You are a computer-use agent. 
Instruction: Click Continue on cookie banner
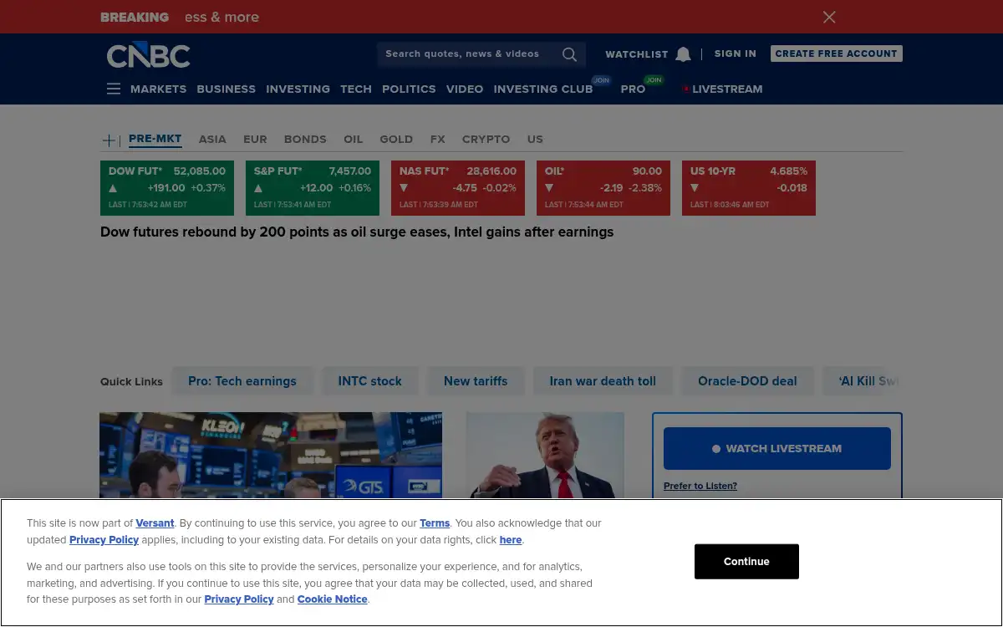point(746,562)
